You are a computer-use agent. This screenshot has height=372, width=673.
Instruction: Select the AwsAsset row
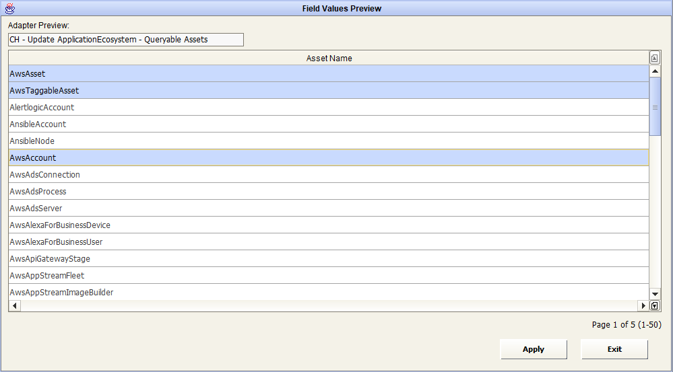coord(329,74)
